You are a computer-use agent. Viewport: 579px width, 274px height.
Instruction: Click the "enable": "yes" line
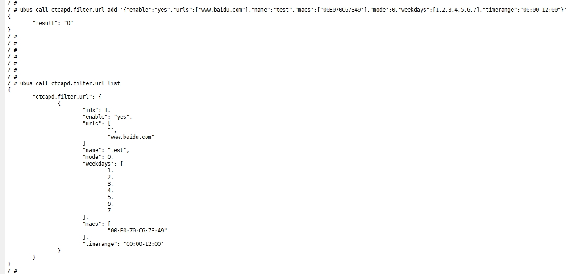(x=108, y=116)
